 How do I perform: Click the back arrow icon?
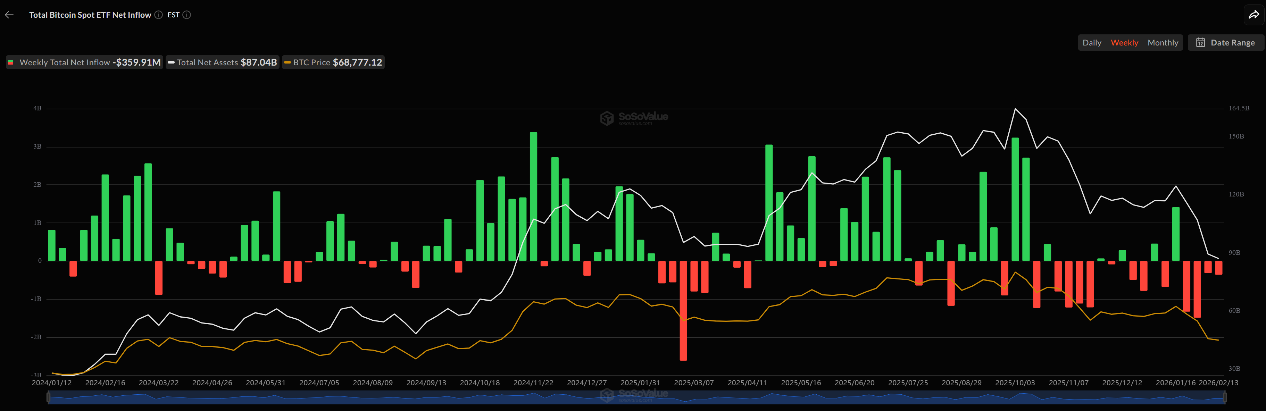(x=9, y=15)
